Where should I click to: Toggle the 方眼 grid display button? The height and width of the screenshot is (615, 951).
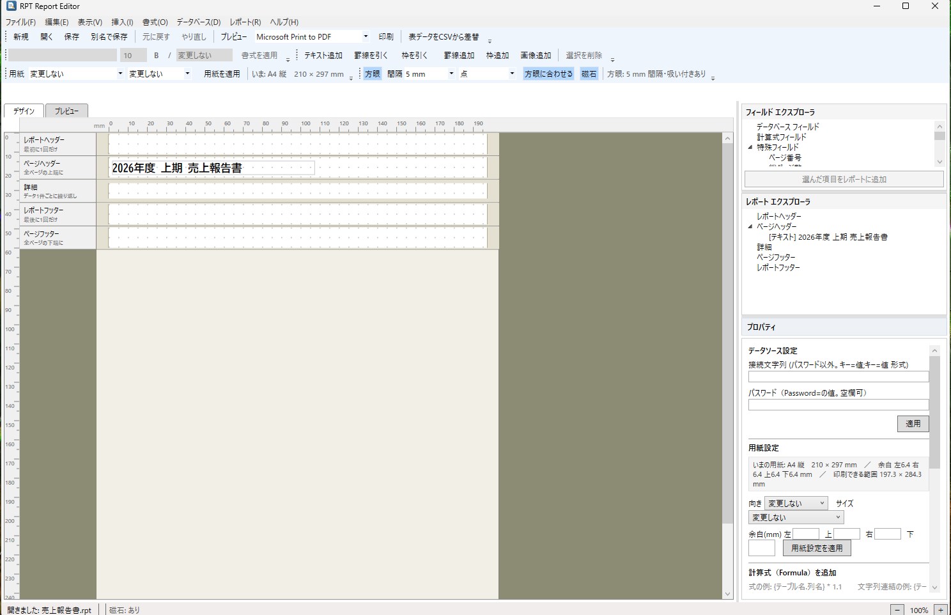point(373,74)
